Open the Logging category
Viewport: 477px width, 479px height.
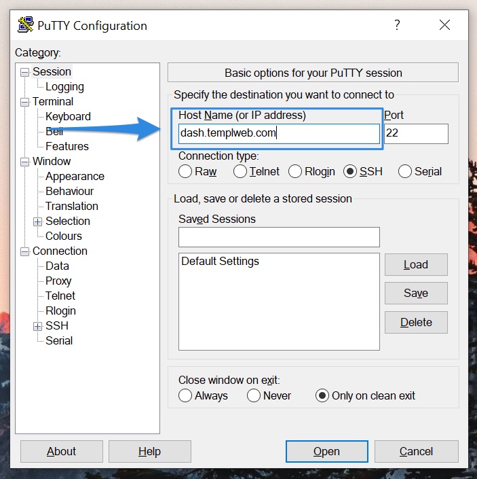(x=64, y=87)
